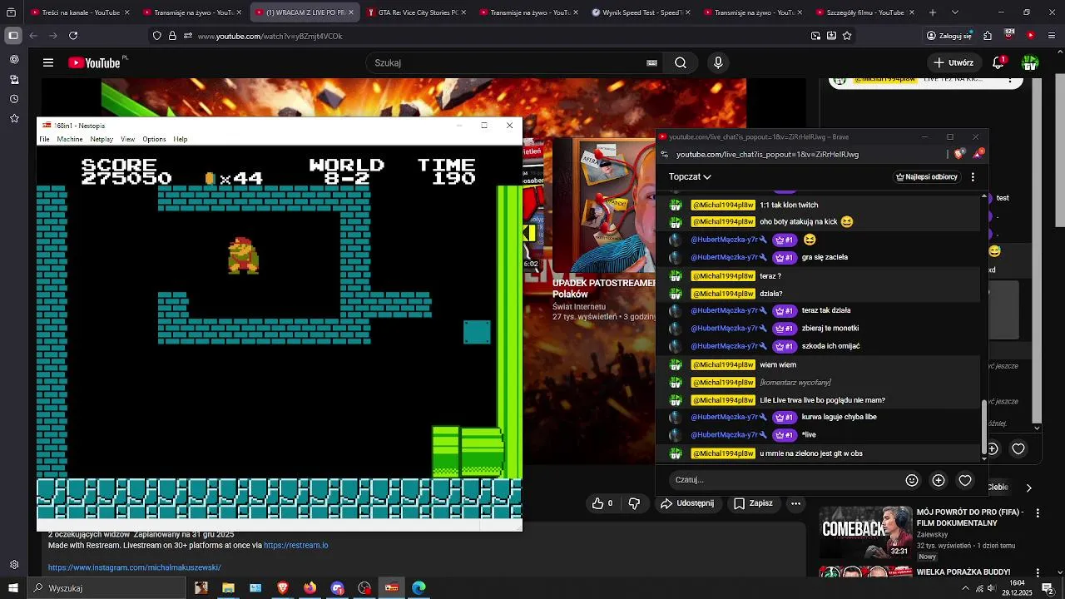Viewport: 1065px width, 599px height.
Task: Open YouTube notifications bell
Action: click(999, 62)
